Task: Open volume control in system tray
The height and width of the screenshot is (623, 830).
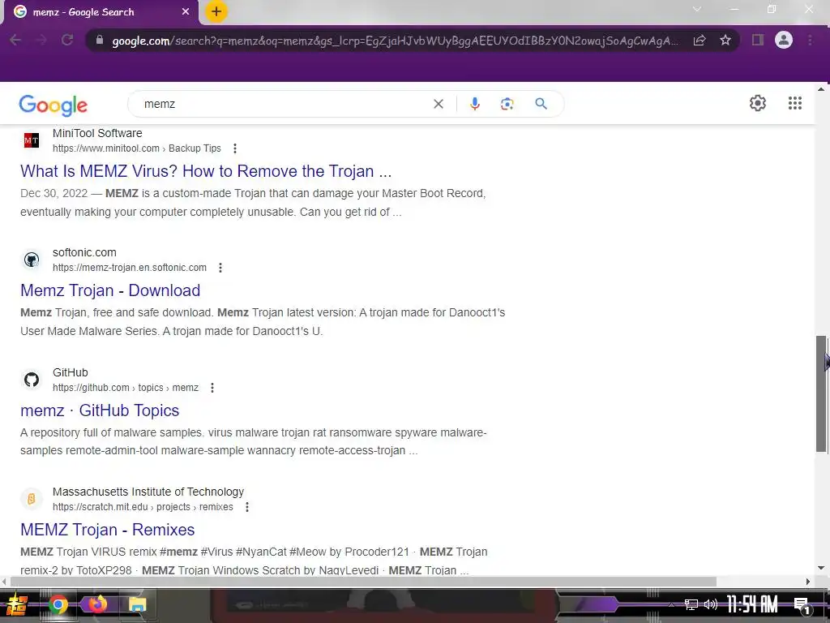Action: 710,604
